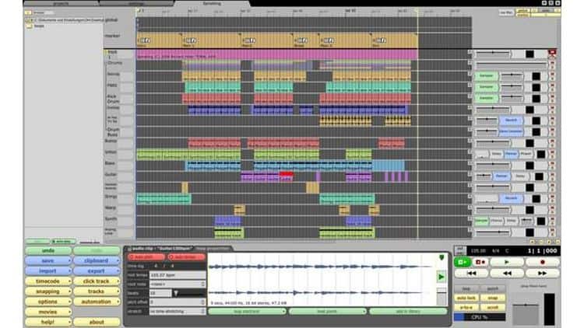Click the fast-forward transport button
This screenshot has height=328, width=584.
(x=542, y=274)
